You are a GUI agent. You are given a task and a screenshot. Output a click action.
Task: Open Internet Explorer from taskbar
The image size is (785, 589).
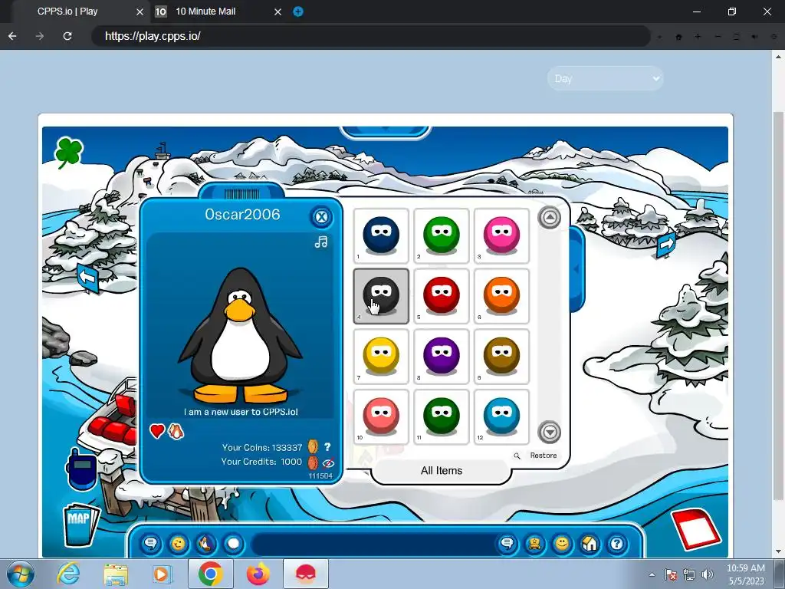(x=68, y=574)
